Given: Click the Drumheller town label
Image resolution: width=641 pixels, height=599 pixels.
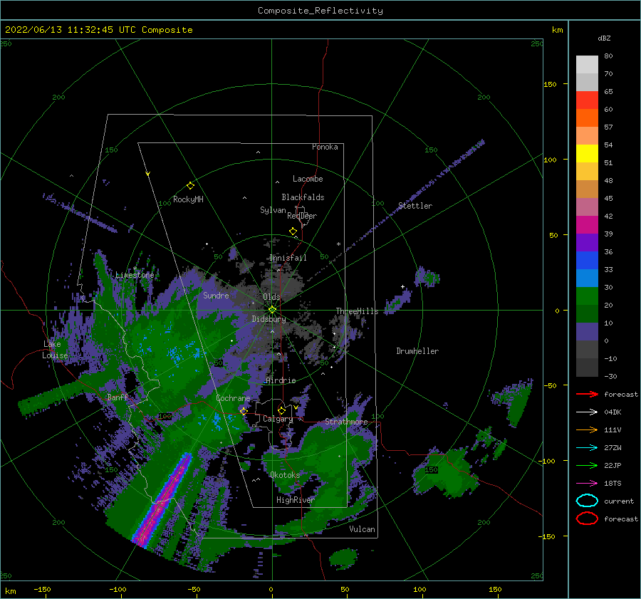Looking at the screenshot, I should click(417, 351).
